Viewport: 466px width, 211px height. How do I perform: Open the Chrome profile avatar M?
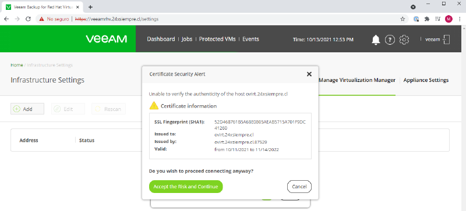[449, 19]
